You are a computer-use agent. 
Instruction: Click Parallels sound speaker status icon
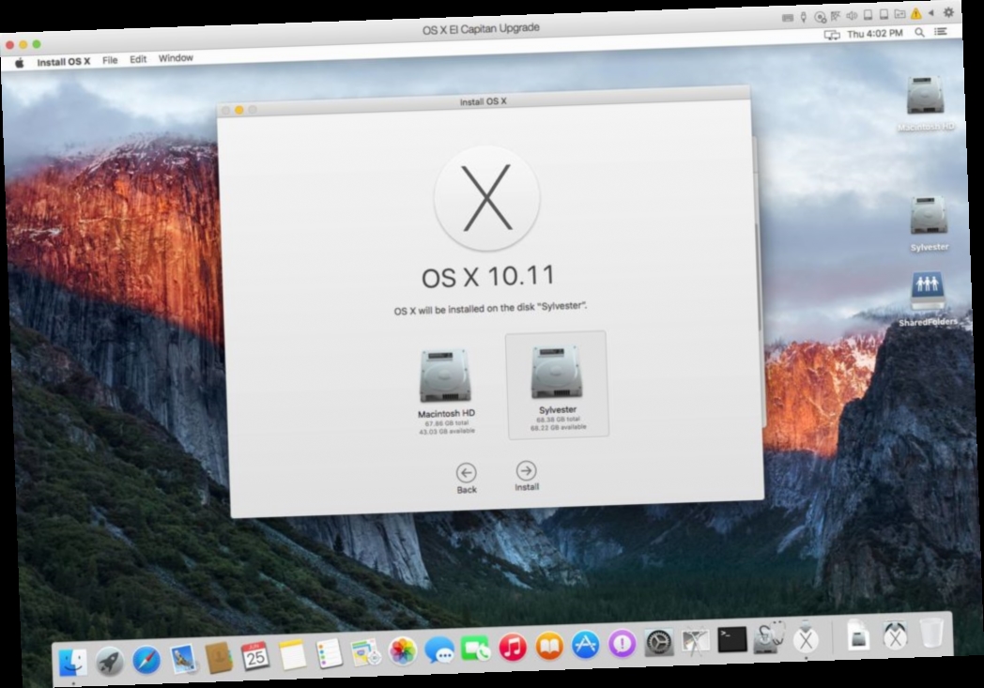[x=851, y=16]
